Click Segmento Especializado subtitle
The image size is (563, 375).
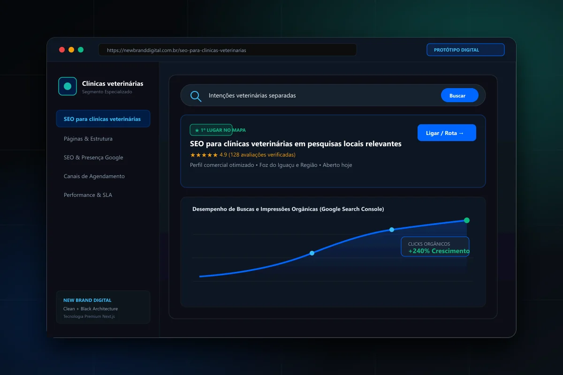click(x=107, y=92)
